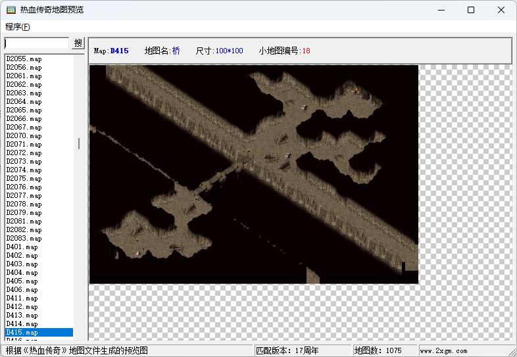Image resolution: width=517 pixels, height=357 pixels.
Task: Click the 匹配版本: 17周年 status entry
Action: click(287, 350)
